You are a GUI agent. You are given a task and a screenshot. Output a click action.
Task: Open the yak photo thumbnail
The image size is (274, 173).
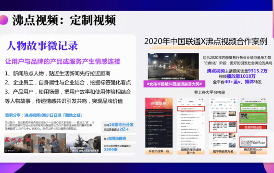click(84, 143)
